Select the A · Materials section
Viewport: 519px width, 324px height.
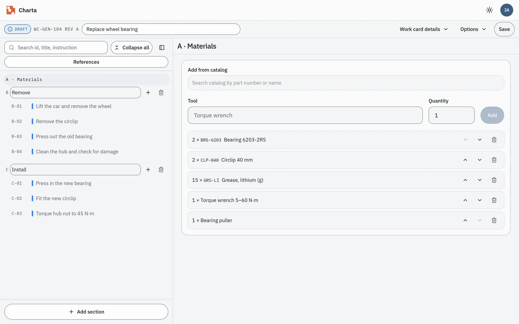[86, 79]
